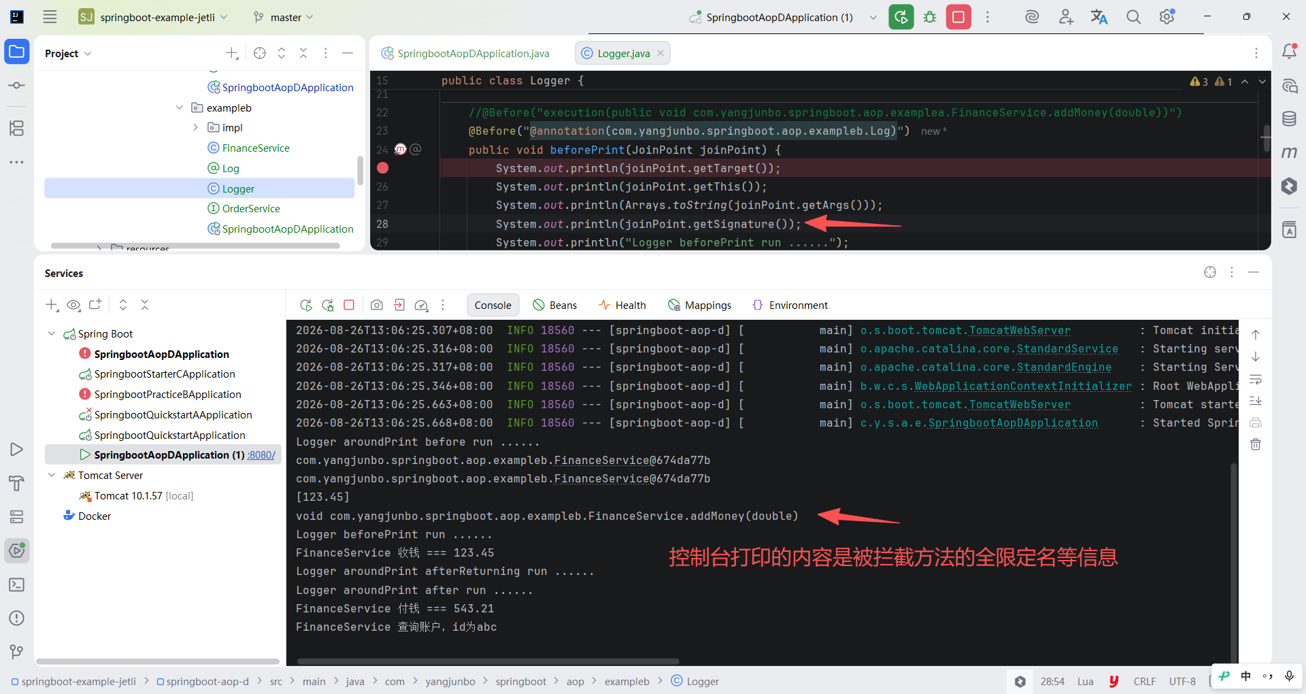The image size is (1306, 694).
Task: Open the Notifications bell icon
Action: click(x=1289, y=52)
